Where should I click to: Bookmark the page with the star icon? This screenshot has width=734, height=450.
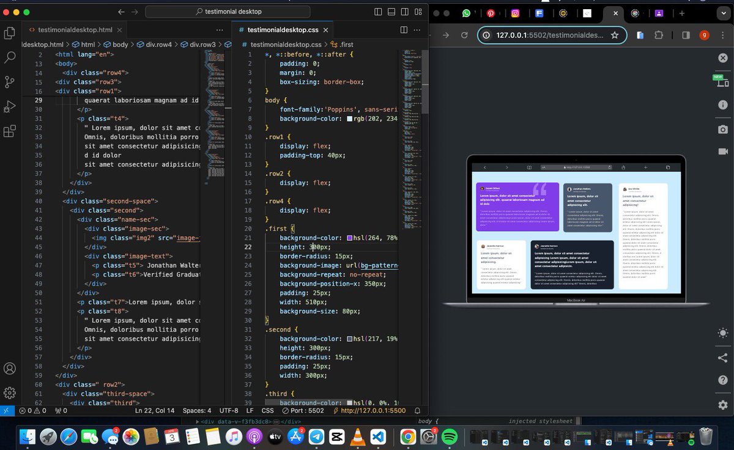coord(615,35)
